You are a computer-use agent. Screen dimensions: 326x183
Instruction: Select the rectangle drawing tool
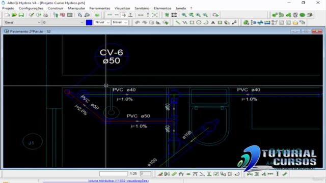coord(192,22)
